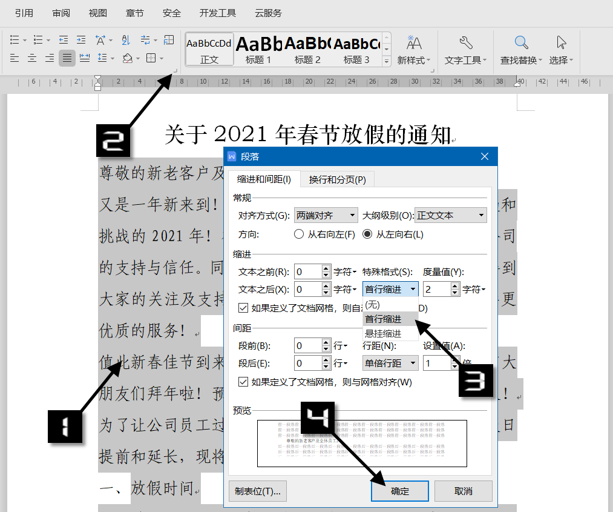
Task: Click the 文本之前 indent input field
Action: pyautogui.click(x=308, y=271)
